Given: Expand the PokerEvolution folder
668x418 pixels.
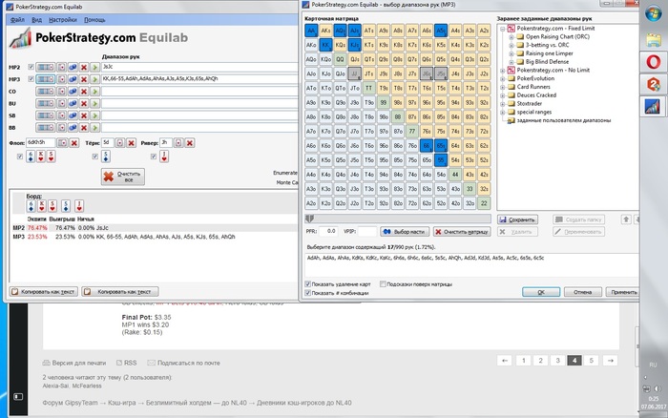Looking at the screenshot, I should (x=502, y=79).
